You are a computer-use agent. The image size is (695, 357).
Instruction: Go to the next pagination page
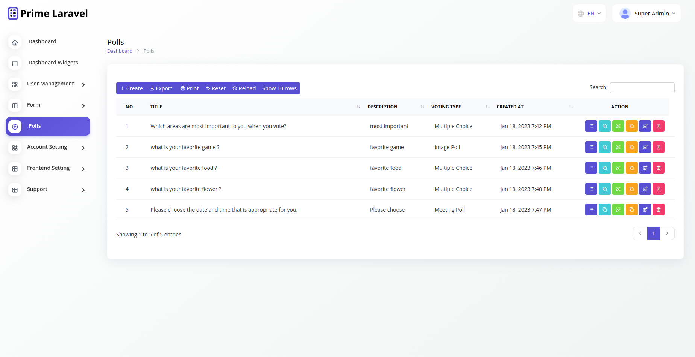coord(667,233)
